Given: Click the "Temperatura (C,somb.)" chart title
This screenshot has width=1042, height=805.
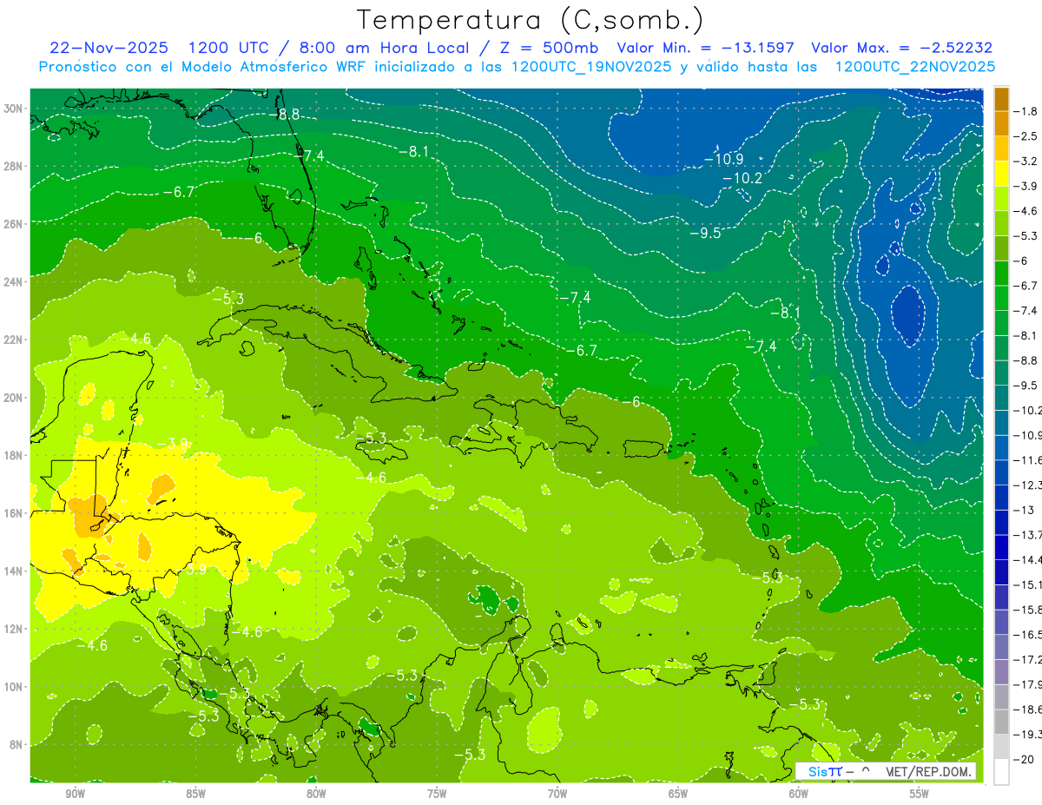Looking at the screenshot, I should pyautogui.click(x=531, y=20).
